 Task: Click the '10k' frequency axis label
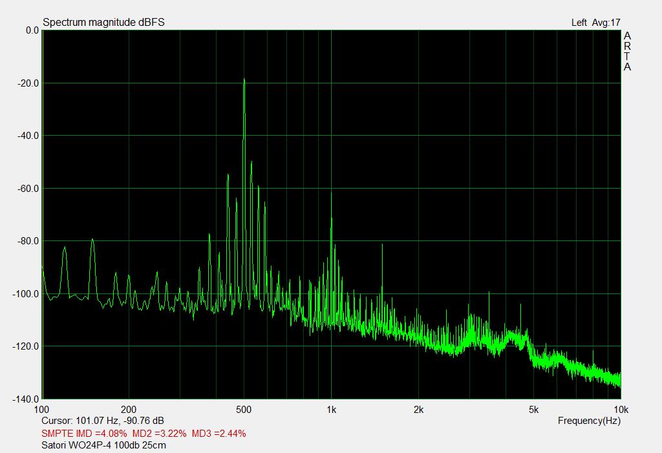click(621, 410)
